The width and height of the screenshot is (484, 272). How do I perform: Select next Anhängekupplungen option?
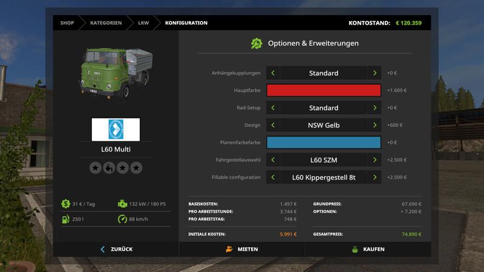[374, 73]
